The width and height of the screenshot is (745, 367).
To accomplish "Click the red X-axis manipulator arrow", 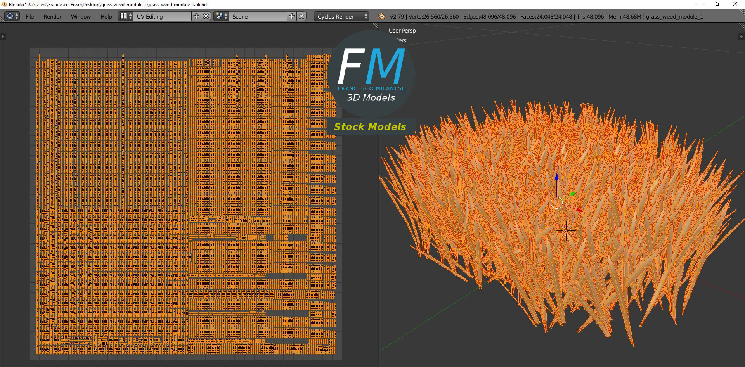I will coord(578,210).
